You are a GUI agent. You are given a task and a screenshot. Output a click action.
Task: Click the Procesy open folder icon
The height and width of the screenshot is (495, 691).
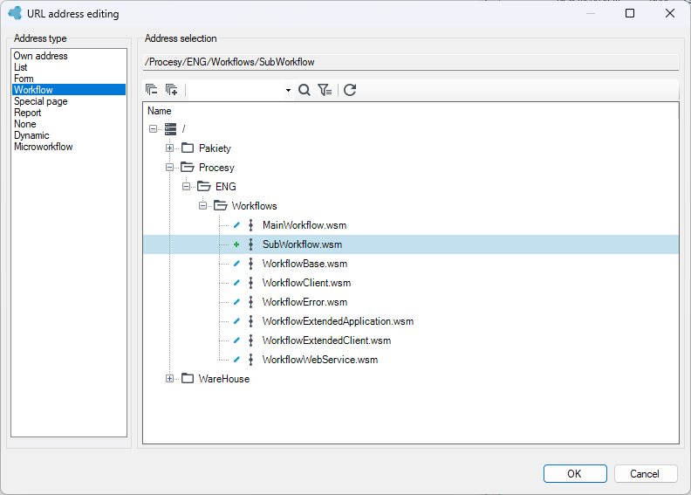(x=188, y=167)
